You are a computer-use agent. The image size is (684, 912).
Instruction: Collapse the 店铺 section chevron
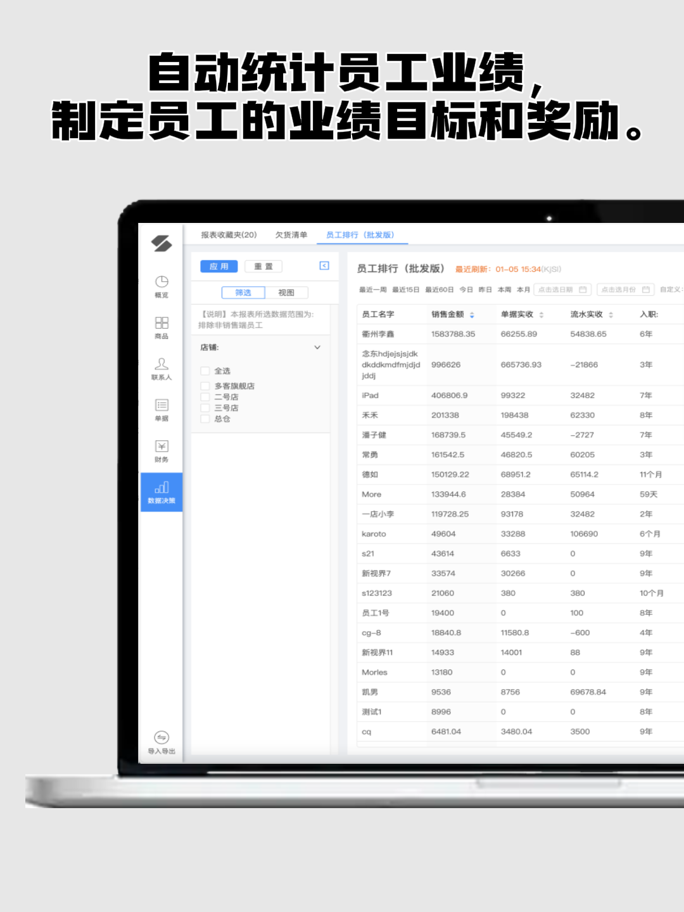coord(317,348)
